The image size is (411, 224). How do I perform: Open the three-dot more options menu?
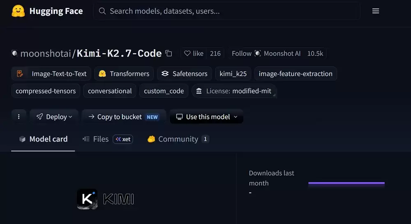point(18,117)
